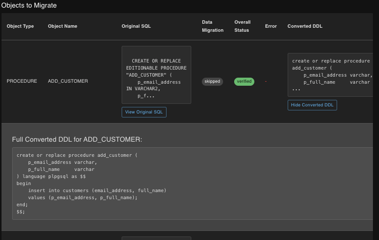This screenshot has width=379, height=240.
Task: Click the Objects to Migrate title
Action: (29, 6)
